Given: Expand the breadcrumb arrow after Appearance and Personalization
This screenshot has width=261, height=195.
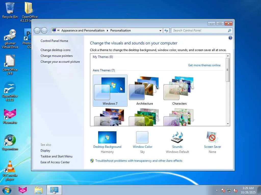Looking at the screenshot, I should pyautogui.click(x=107, y=30).
